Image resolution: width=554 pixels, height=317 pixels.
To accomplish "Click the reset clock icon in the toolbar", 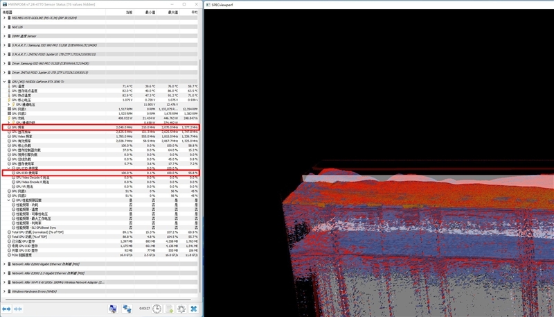I will (158, 309).
